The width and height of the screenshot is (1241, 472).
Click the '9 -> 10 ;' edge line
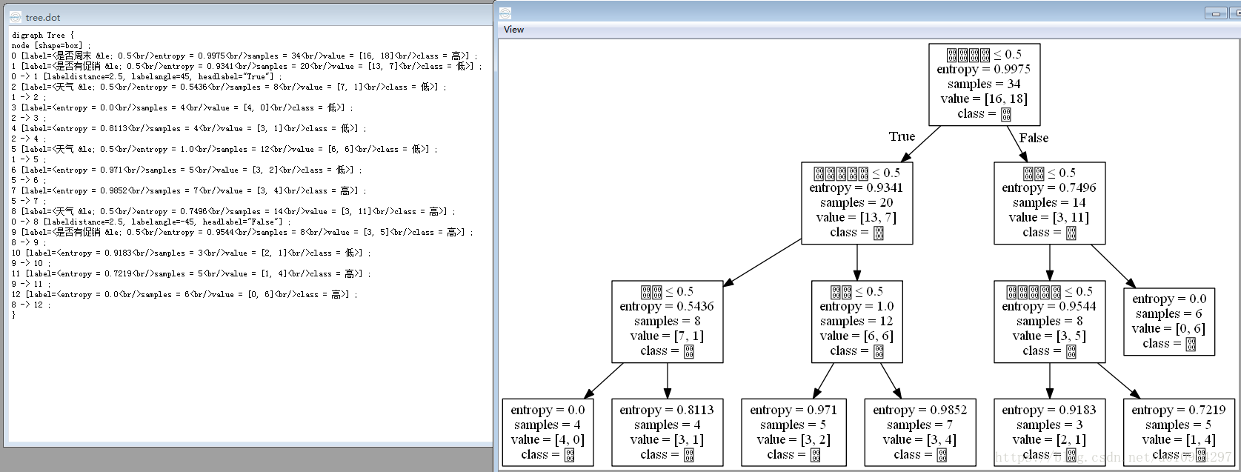pos(31,263)
